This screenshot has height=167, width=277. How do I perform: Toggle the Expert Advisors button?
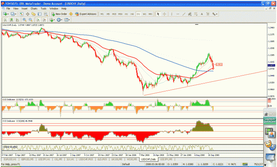pyautogui.click(x=86, y=14)
